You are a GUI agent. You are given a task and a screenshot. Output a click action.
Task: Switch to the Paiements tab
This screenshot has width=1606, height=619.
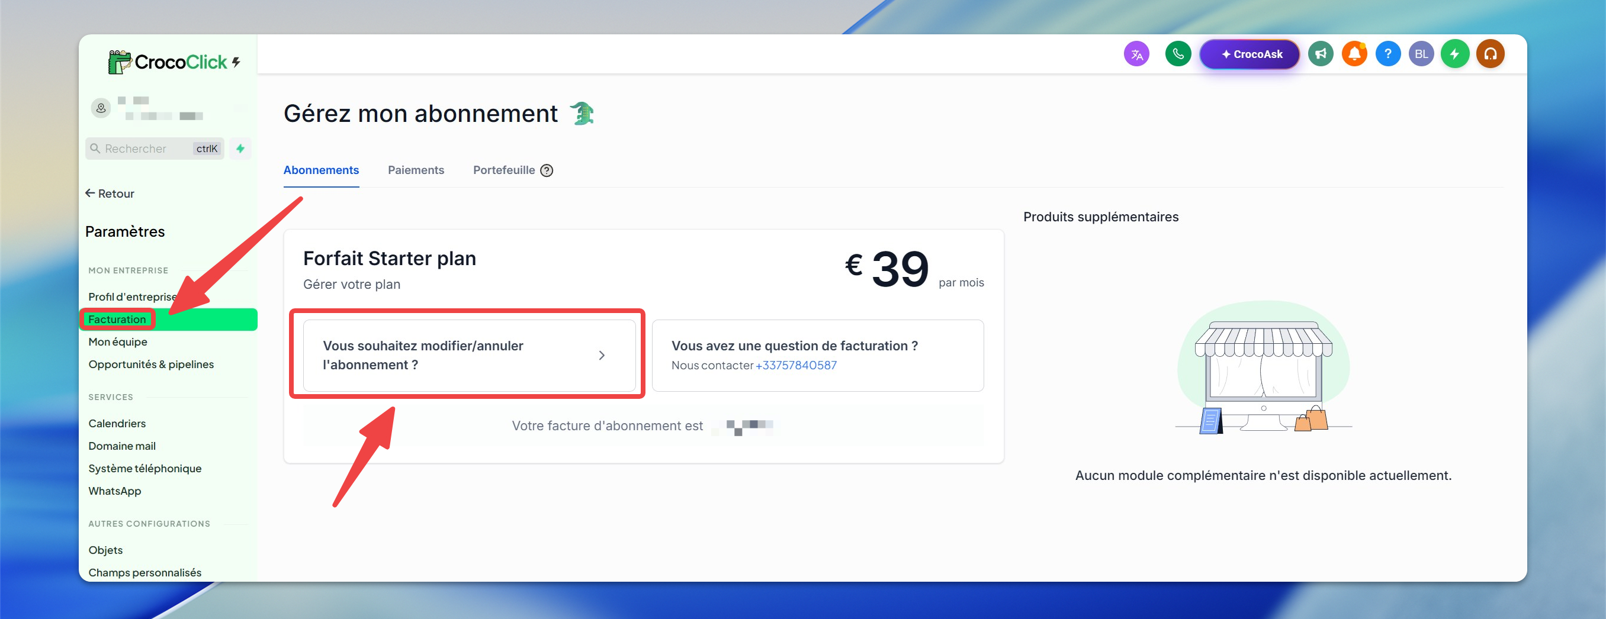(416, 170)
